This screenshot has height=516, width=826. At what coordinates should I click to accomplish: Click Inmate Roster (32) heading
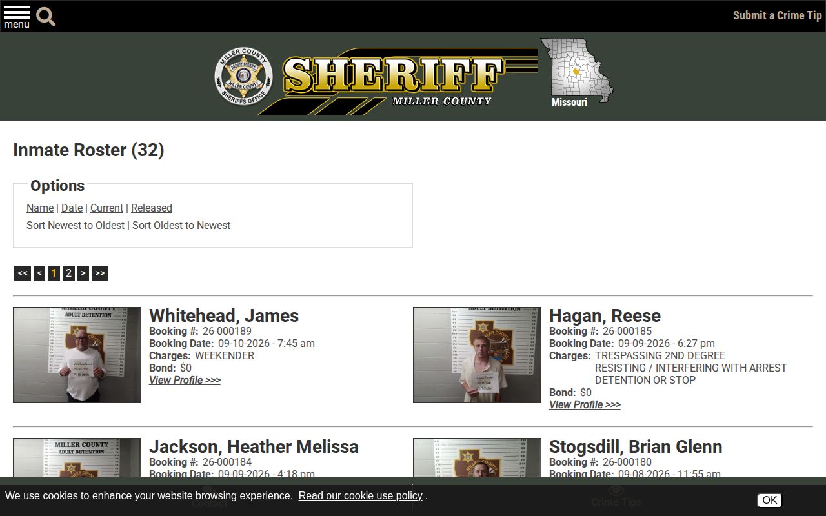tap(88, 150)
